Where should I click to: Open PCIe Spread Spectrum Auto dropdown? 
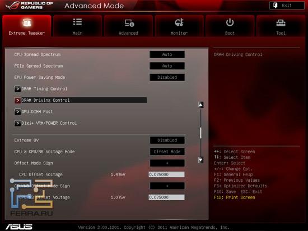coord(167,66)
